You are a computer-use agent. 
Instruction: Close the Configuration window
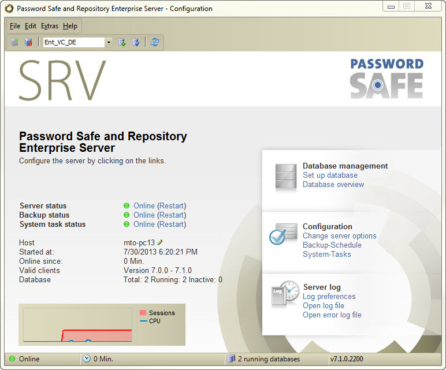(428, 6)
